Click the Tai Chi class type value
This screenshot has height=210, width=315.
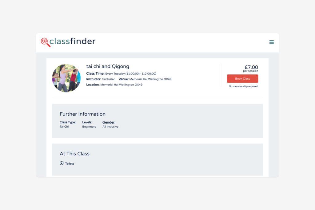[x=64, y=127]
